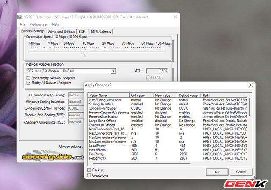The width and height of the screenshot is (271, 190).
Task: Uncheck Modify All Network Adapters
Action: coord(28,83)
